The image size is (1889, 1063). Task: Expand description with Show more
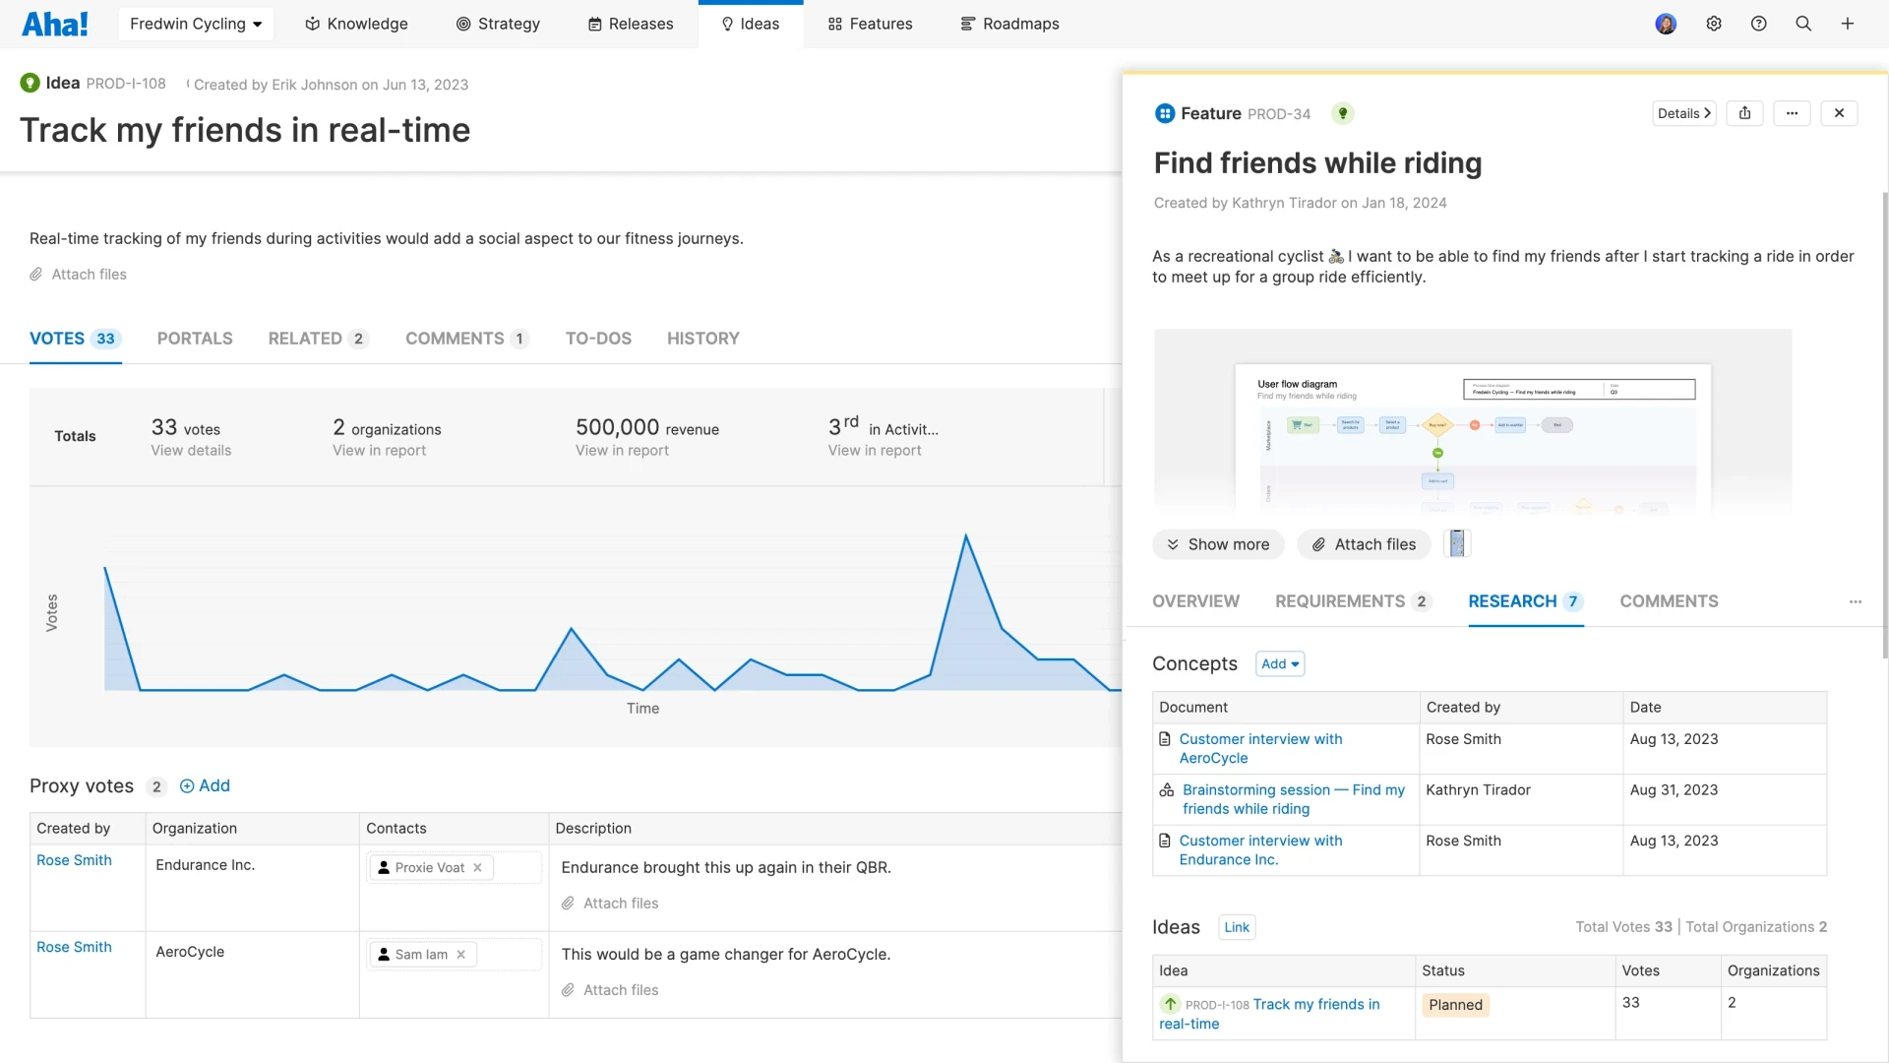click(1218, 544)
